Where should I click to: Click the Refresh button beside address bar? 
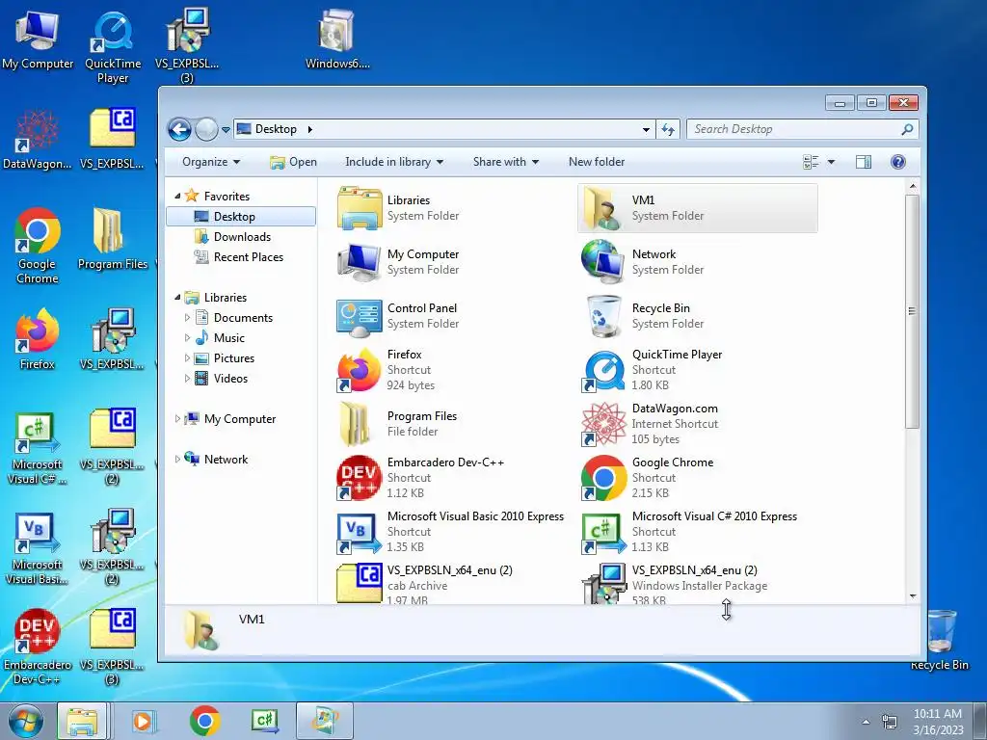coord(668,130)
